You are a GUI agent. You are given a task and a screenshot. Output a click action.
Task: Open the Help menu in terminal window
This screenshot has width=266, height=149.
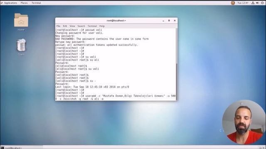tap(102, 26)
